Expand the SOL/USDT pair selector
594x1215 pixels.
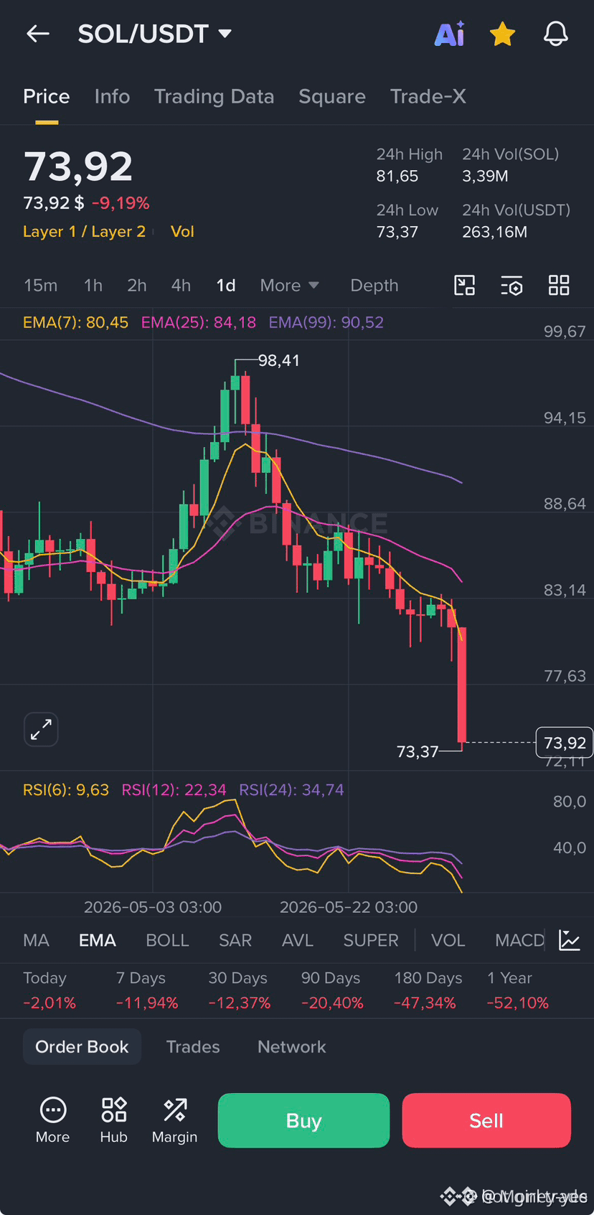pos(155,34)
